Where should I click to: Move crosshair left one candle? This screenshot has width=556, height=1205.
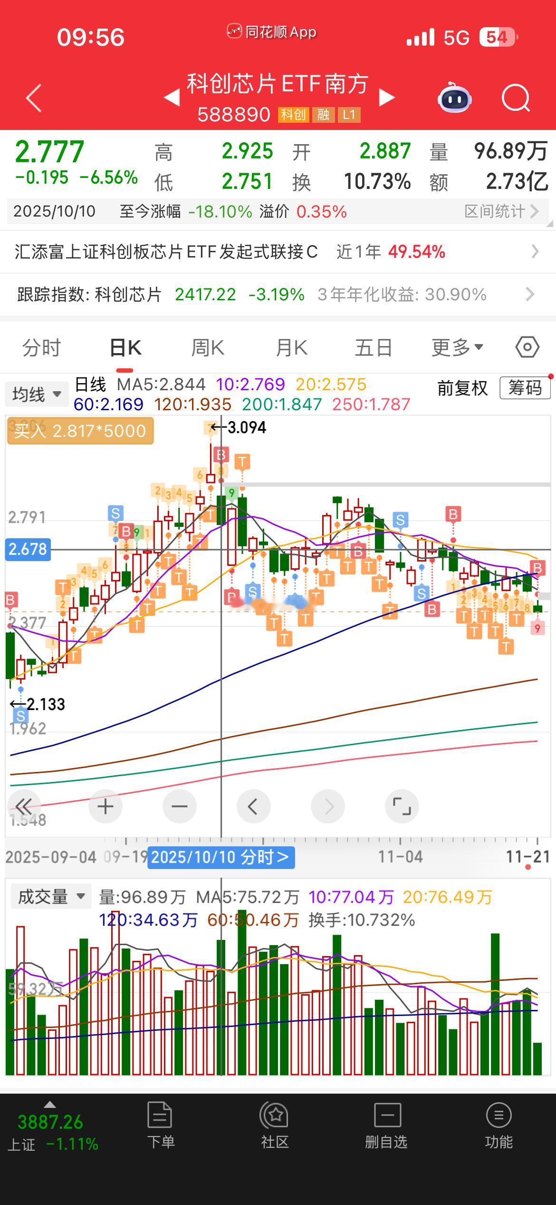[253, 806]
